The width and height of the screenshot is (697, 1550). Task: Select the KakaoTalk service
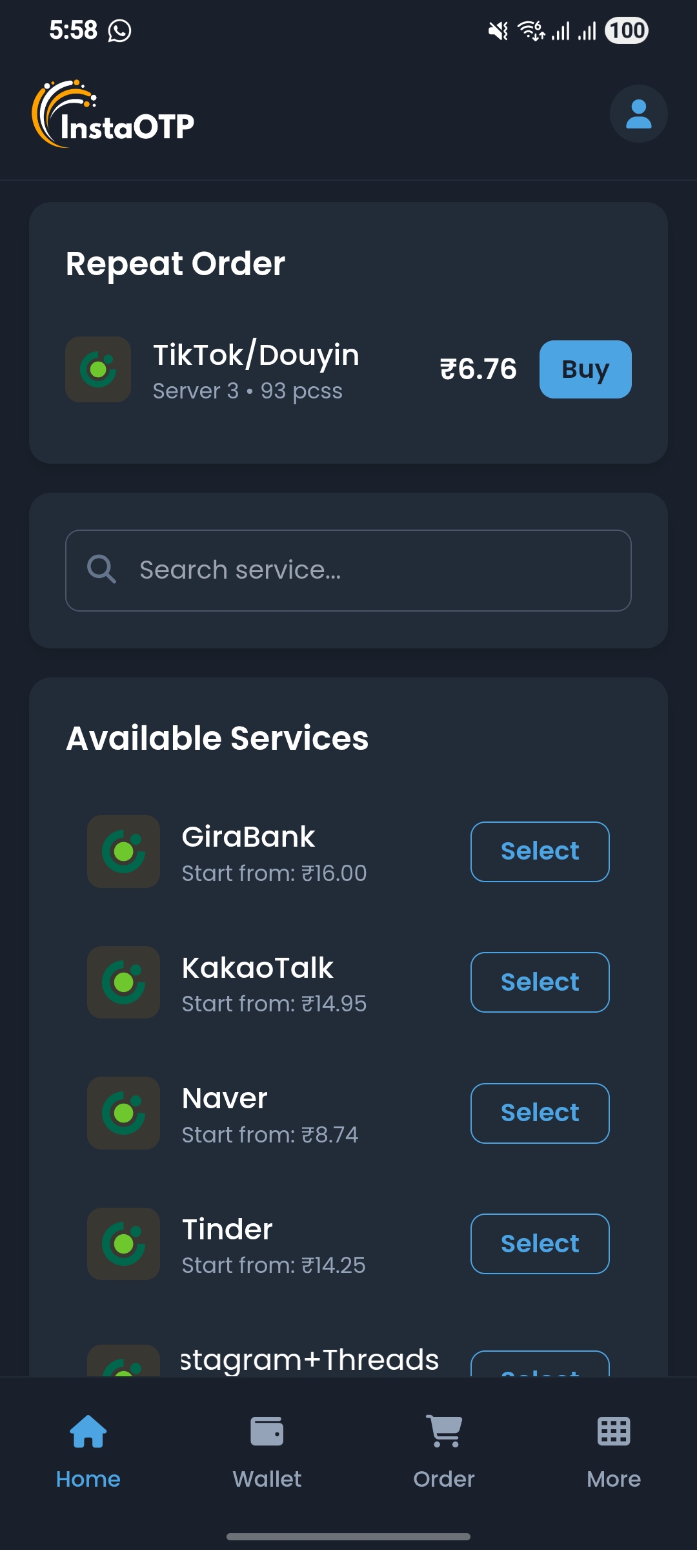click(x=540, y=982)
